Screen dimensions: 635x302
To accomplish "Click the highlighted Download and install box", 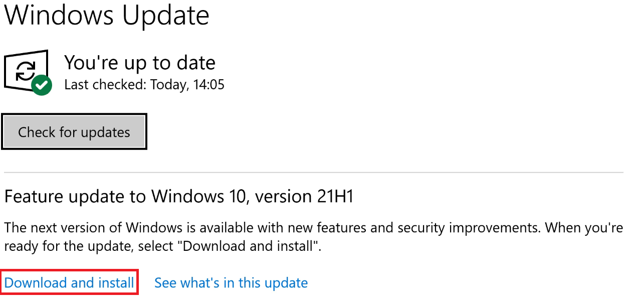I will [x=69, y=282].
